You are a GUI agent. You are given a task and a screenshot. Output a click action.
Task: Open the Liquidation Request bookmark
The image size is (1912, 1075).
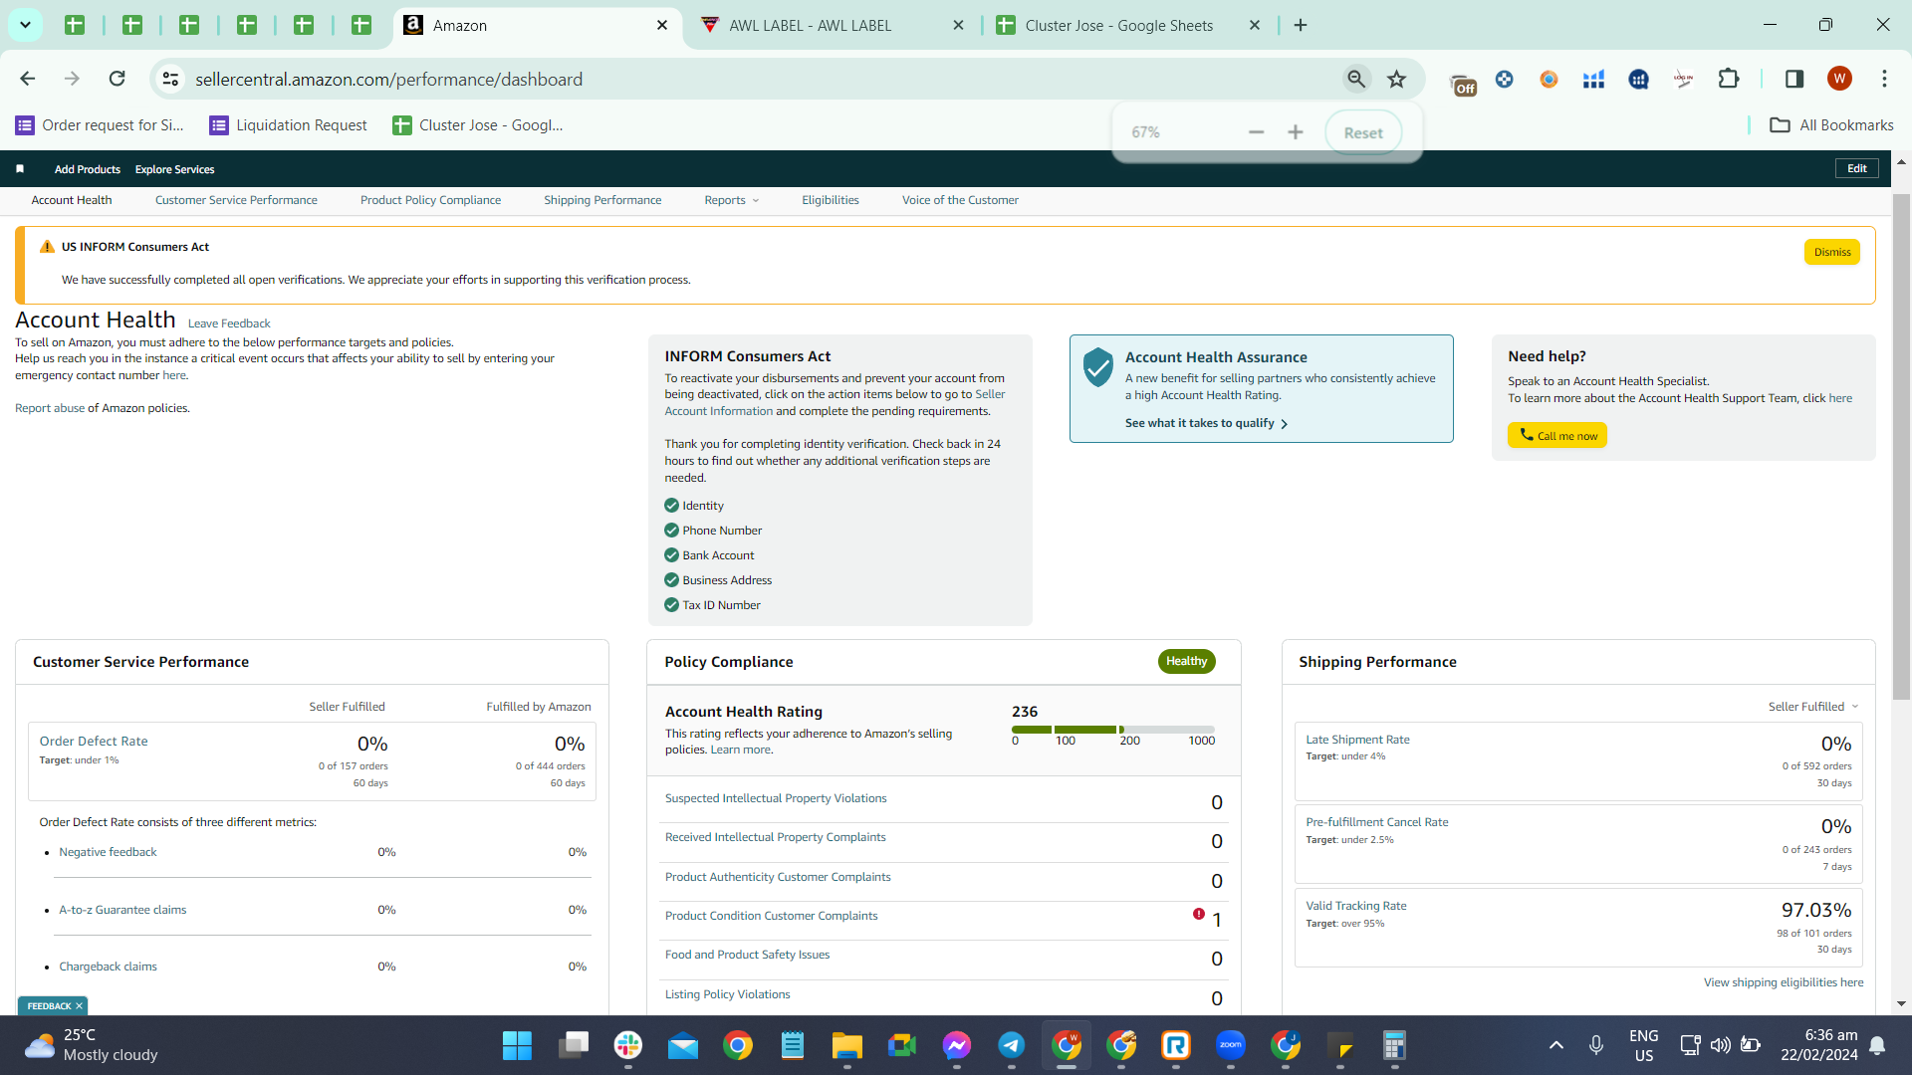(289, 125)
